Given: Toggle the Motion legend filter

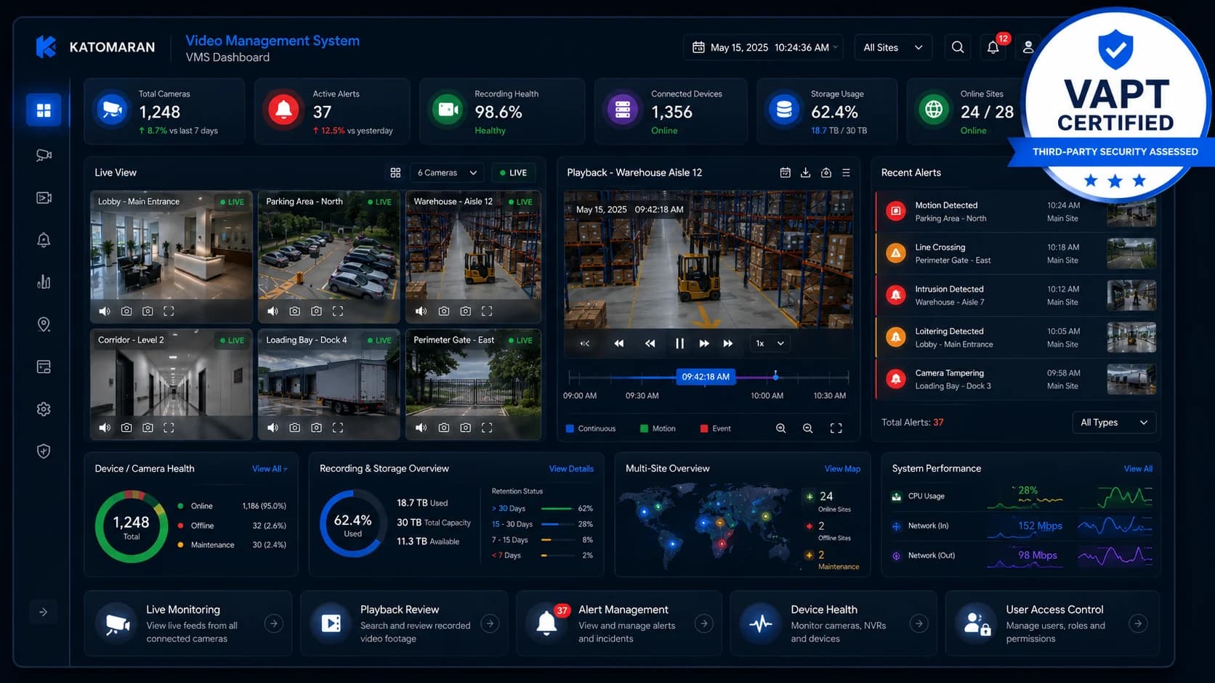Looking at the screenshot, I should 658,428.
